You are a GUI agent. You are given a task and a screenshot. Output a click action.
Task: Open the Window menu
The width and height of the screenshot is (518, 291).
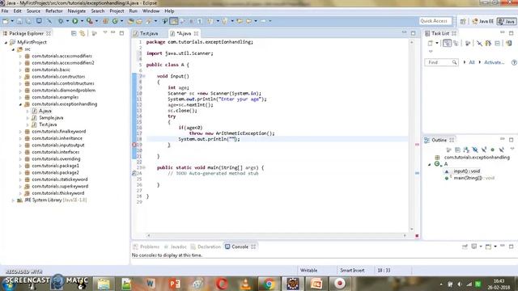(x=151, y=11)
